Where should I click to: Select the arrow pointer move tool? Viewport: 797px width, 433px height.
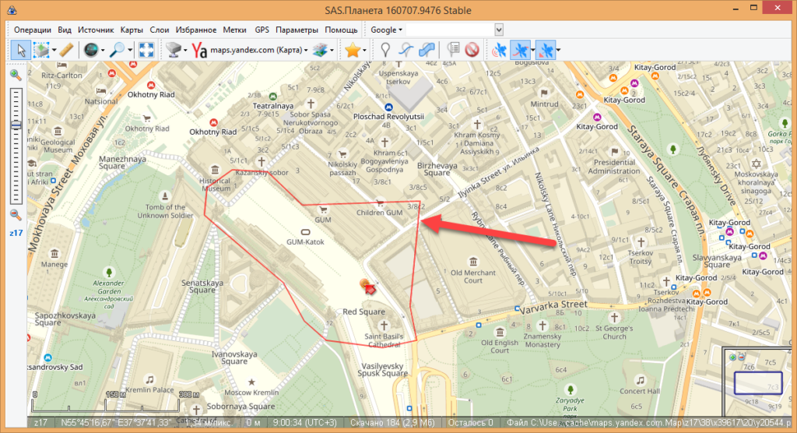21,50
